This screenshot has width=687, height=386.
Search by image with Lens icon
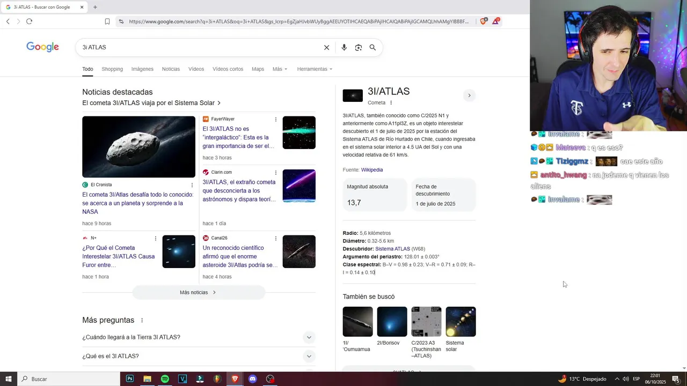click(359, 47)
